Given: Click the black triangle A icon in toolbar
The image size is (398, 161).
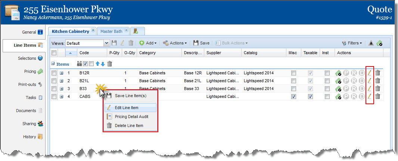Looking at the screenshot, I should (x=371, y=43).
